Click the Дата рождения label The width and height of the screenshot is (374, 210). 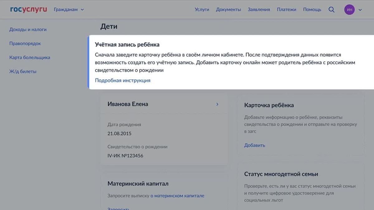124,125
